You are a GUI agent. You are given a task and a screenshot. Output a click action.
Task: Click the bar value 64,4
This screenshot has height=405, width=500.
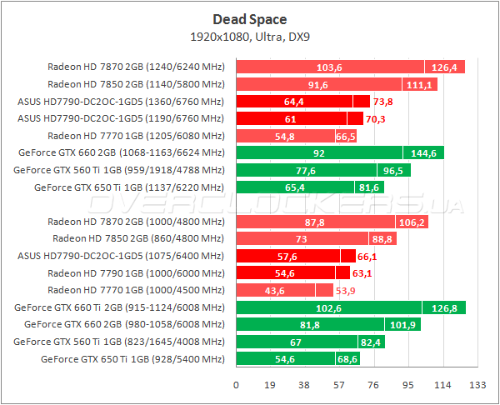[293, 102]
